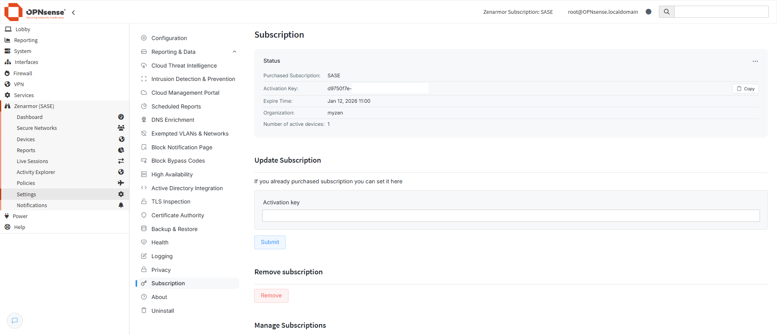
Task: Click the Notifications bell icon
Action: [x=121, y=205]
